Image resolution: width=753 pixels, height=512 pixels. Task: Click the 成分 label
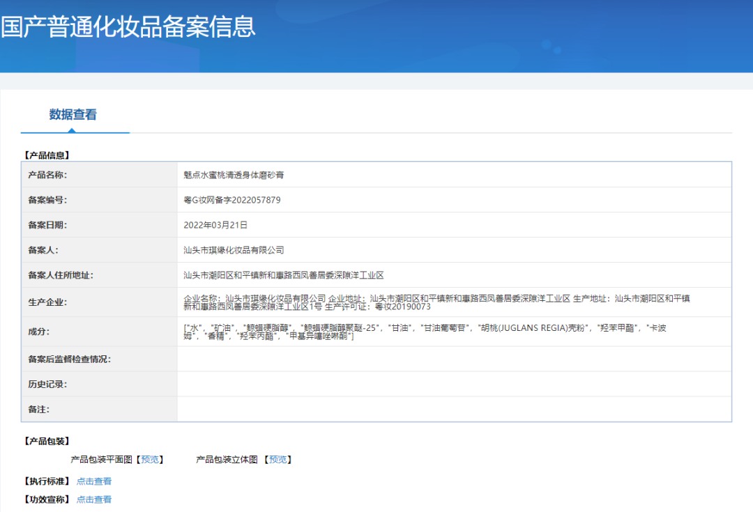coord(39,332)
